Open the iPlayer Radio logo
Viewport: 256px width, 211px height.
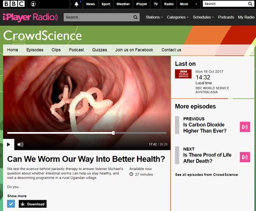[x=30, y=17]
